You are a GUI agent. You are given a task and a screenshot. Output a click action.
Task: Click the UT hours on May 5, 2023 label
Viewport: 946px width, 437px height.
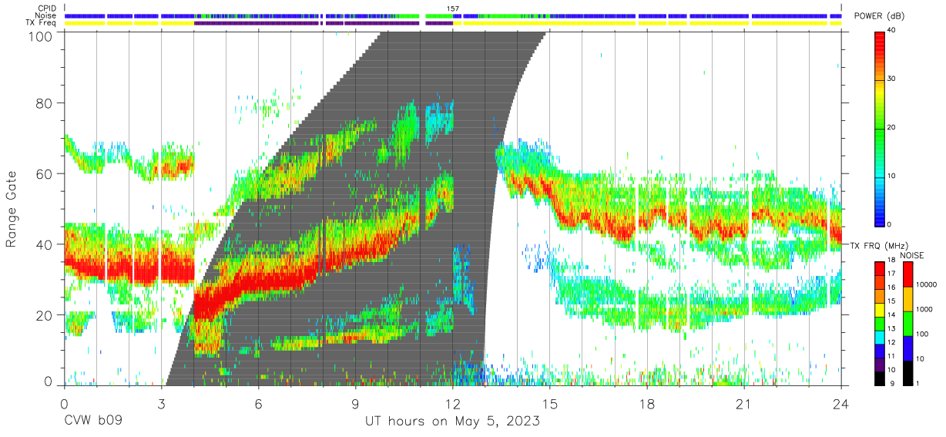click(x=452, y=422)
